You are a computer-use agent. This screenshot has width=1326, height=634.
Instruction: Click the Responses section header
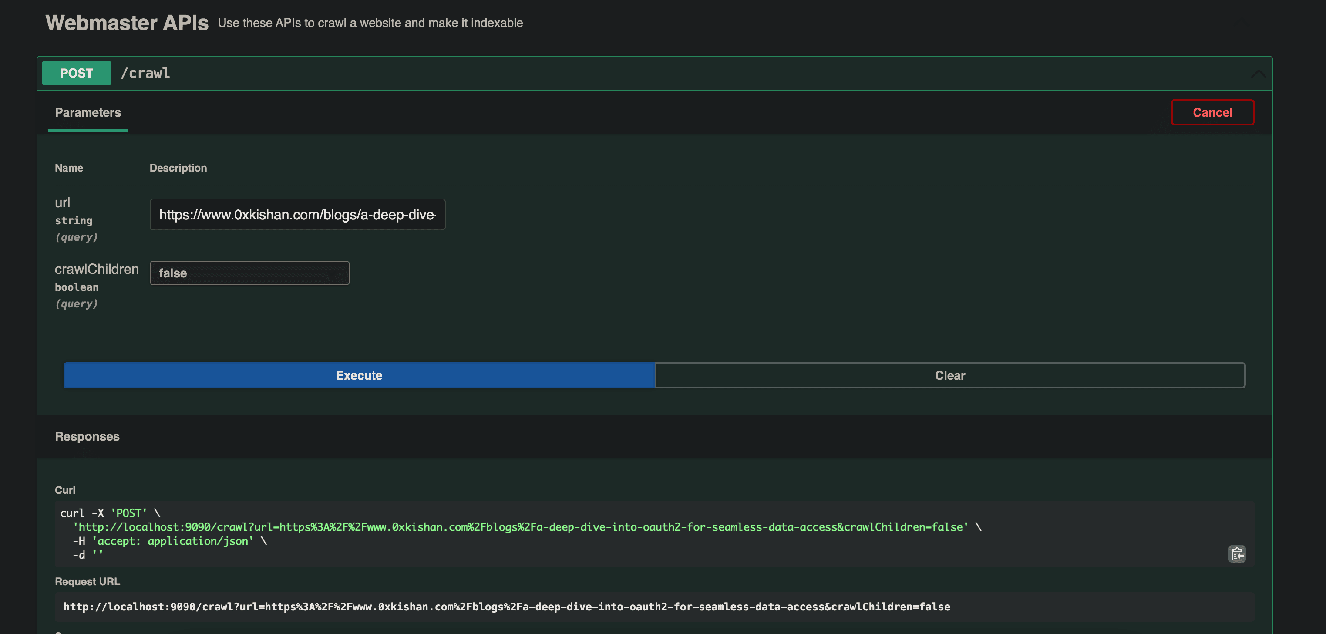pyautogui.click(x=88, y=436)
